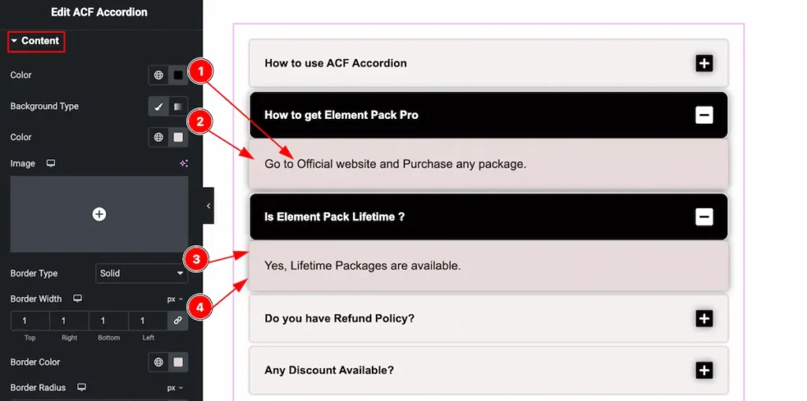Open the Border Color swatch
The image size is (807, 401).
(178, 362)
